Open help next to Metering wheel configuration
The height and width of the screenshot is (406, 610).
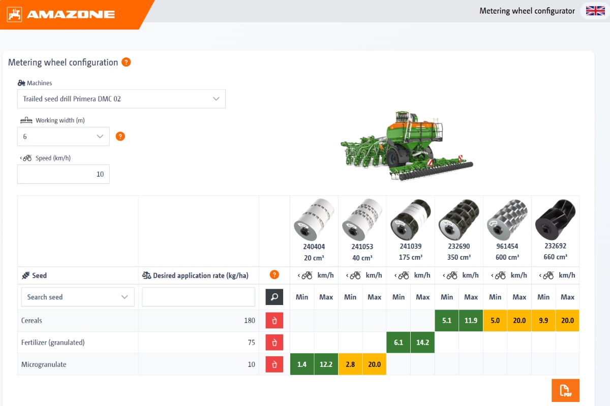point(126,62)
